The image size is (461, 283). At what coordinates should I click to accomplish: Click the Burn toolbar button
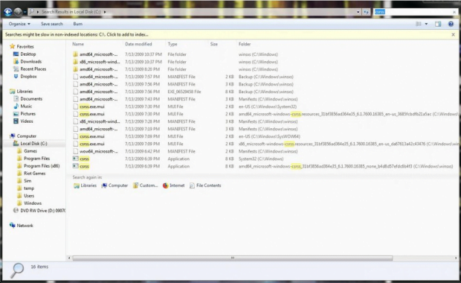[77, 24]
